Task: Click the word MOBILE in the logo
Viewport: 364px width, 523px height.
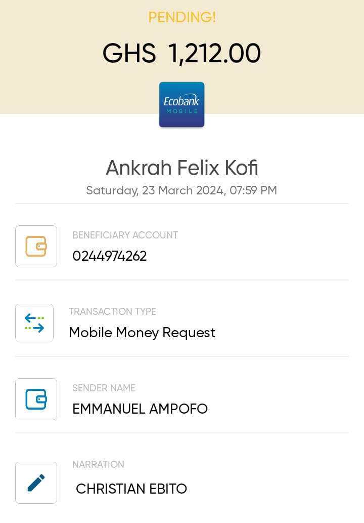Action: (x=181, y=111)
